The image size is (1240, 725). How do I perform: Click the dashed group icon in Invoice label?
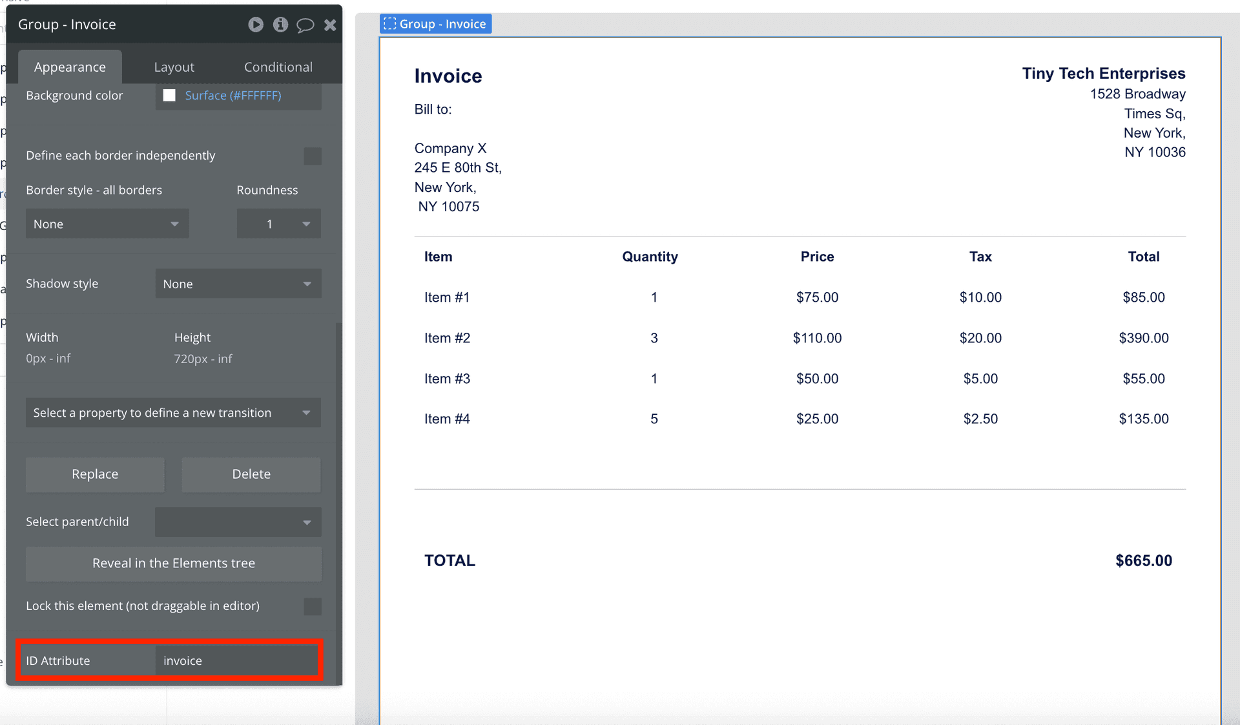389,24
